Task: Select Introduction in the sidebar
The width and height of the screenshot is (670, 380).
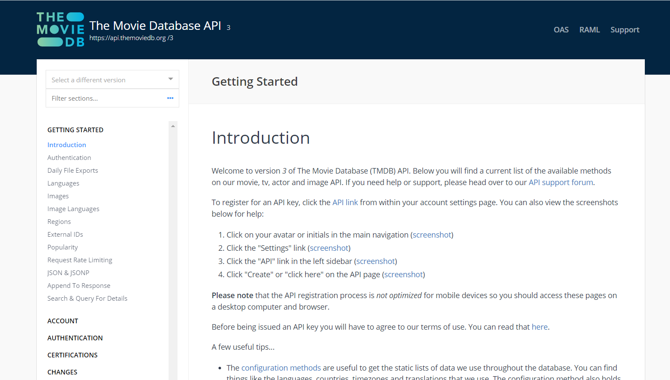Action: (x=67, y=145)
